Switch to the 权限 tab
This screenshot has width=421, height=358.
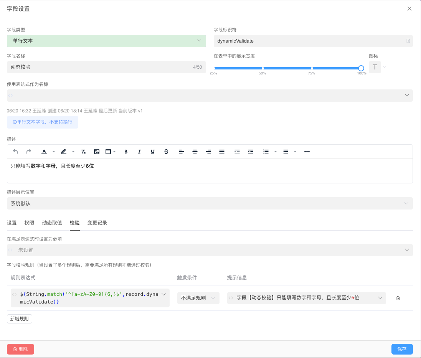pos(29,223)
